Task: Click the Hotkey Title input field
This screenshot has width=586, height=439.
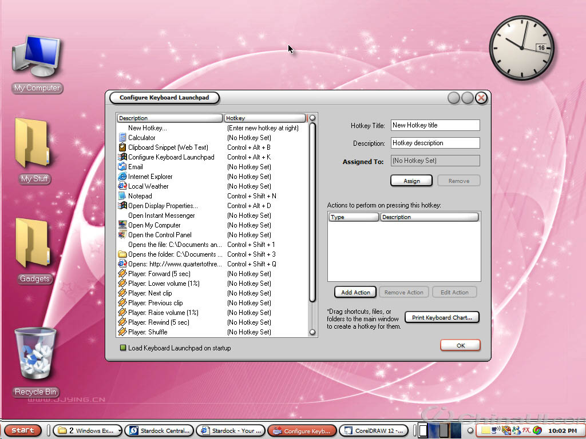Action: 435,125
